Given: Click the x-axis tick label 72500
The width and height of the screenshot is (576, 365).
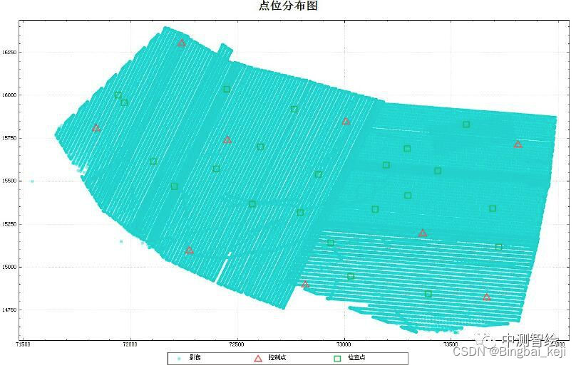Looking at the screenshot, I should [x=237, y=344].
